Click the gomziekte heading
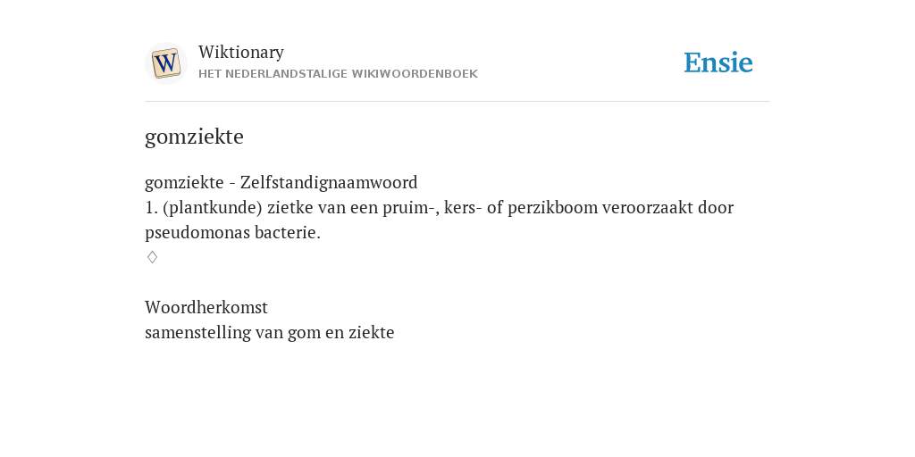915x457 pixels. pos(194,137)
